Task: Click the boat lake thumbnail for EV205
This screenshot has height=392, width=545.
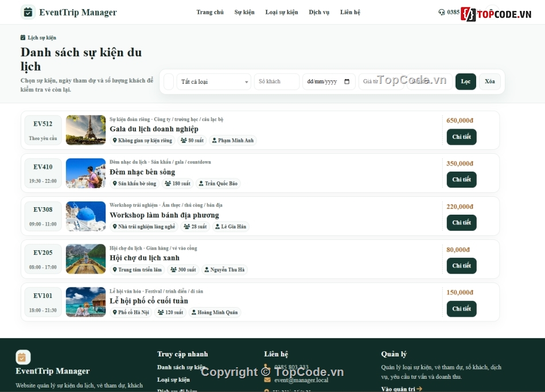Action: pos(86,259)
